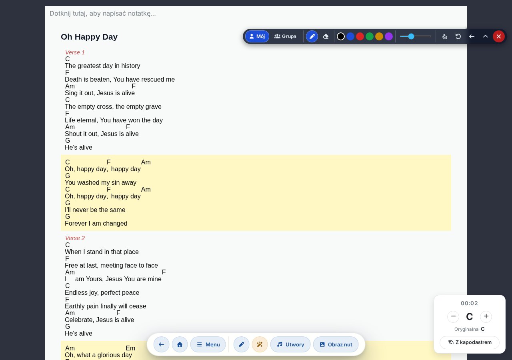Viewport: 512px width, 360px height.
Task: Click the 00:02 timer display
Action: (x=470, y=303)
